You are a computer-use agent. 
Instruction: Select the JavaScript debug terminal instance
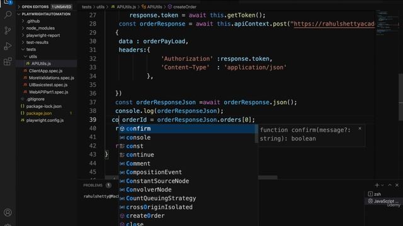383,201
